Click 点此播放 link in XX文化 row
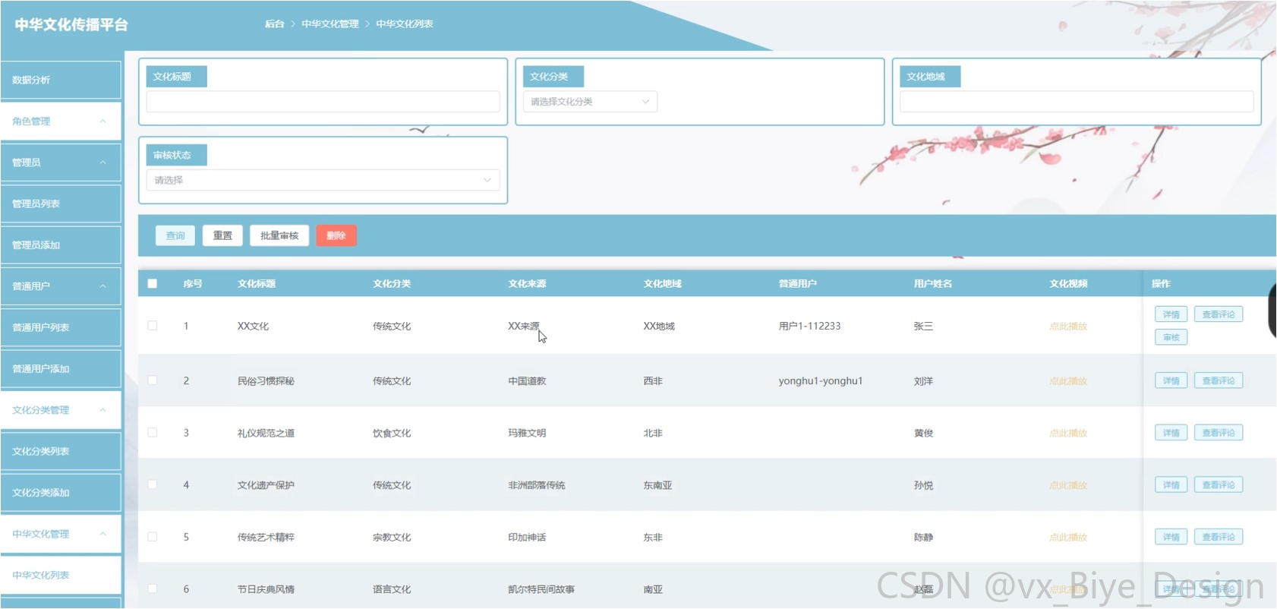 [1068, 327]
